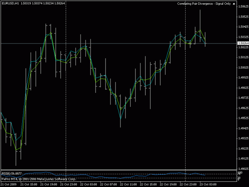Click the 1.49725 price scale value
Image resolution: width=249 pixels, height=187 pixels.
coord(243,98)
